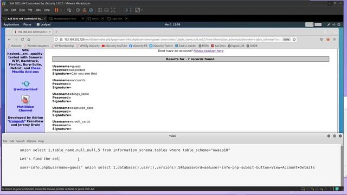Click the zoom level indicator in address bar

tap(286, 40)
